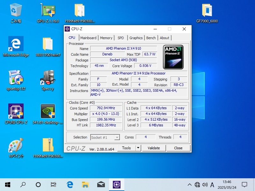Click the Close button in CPU-Z
This screenshot has width=255, height=191.
point(178,148)
